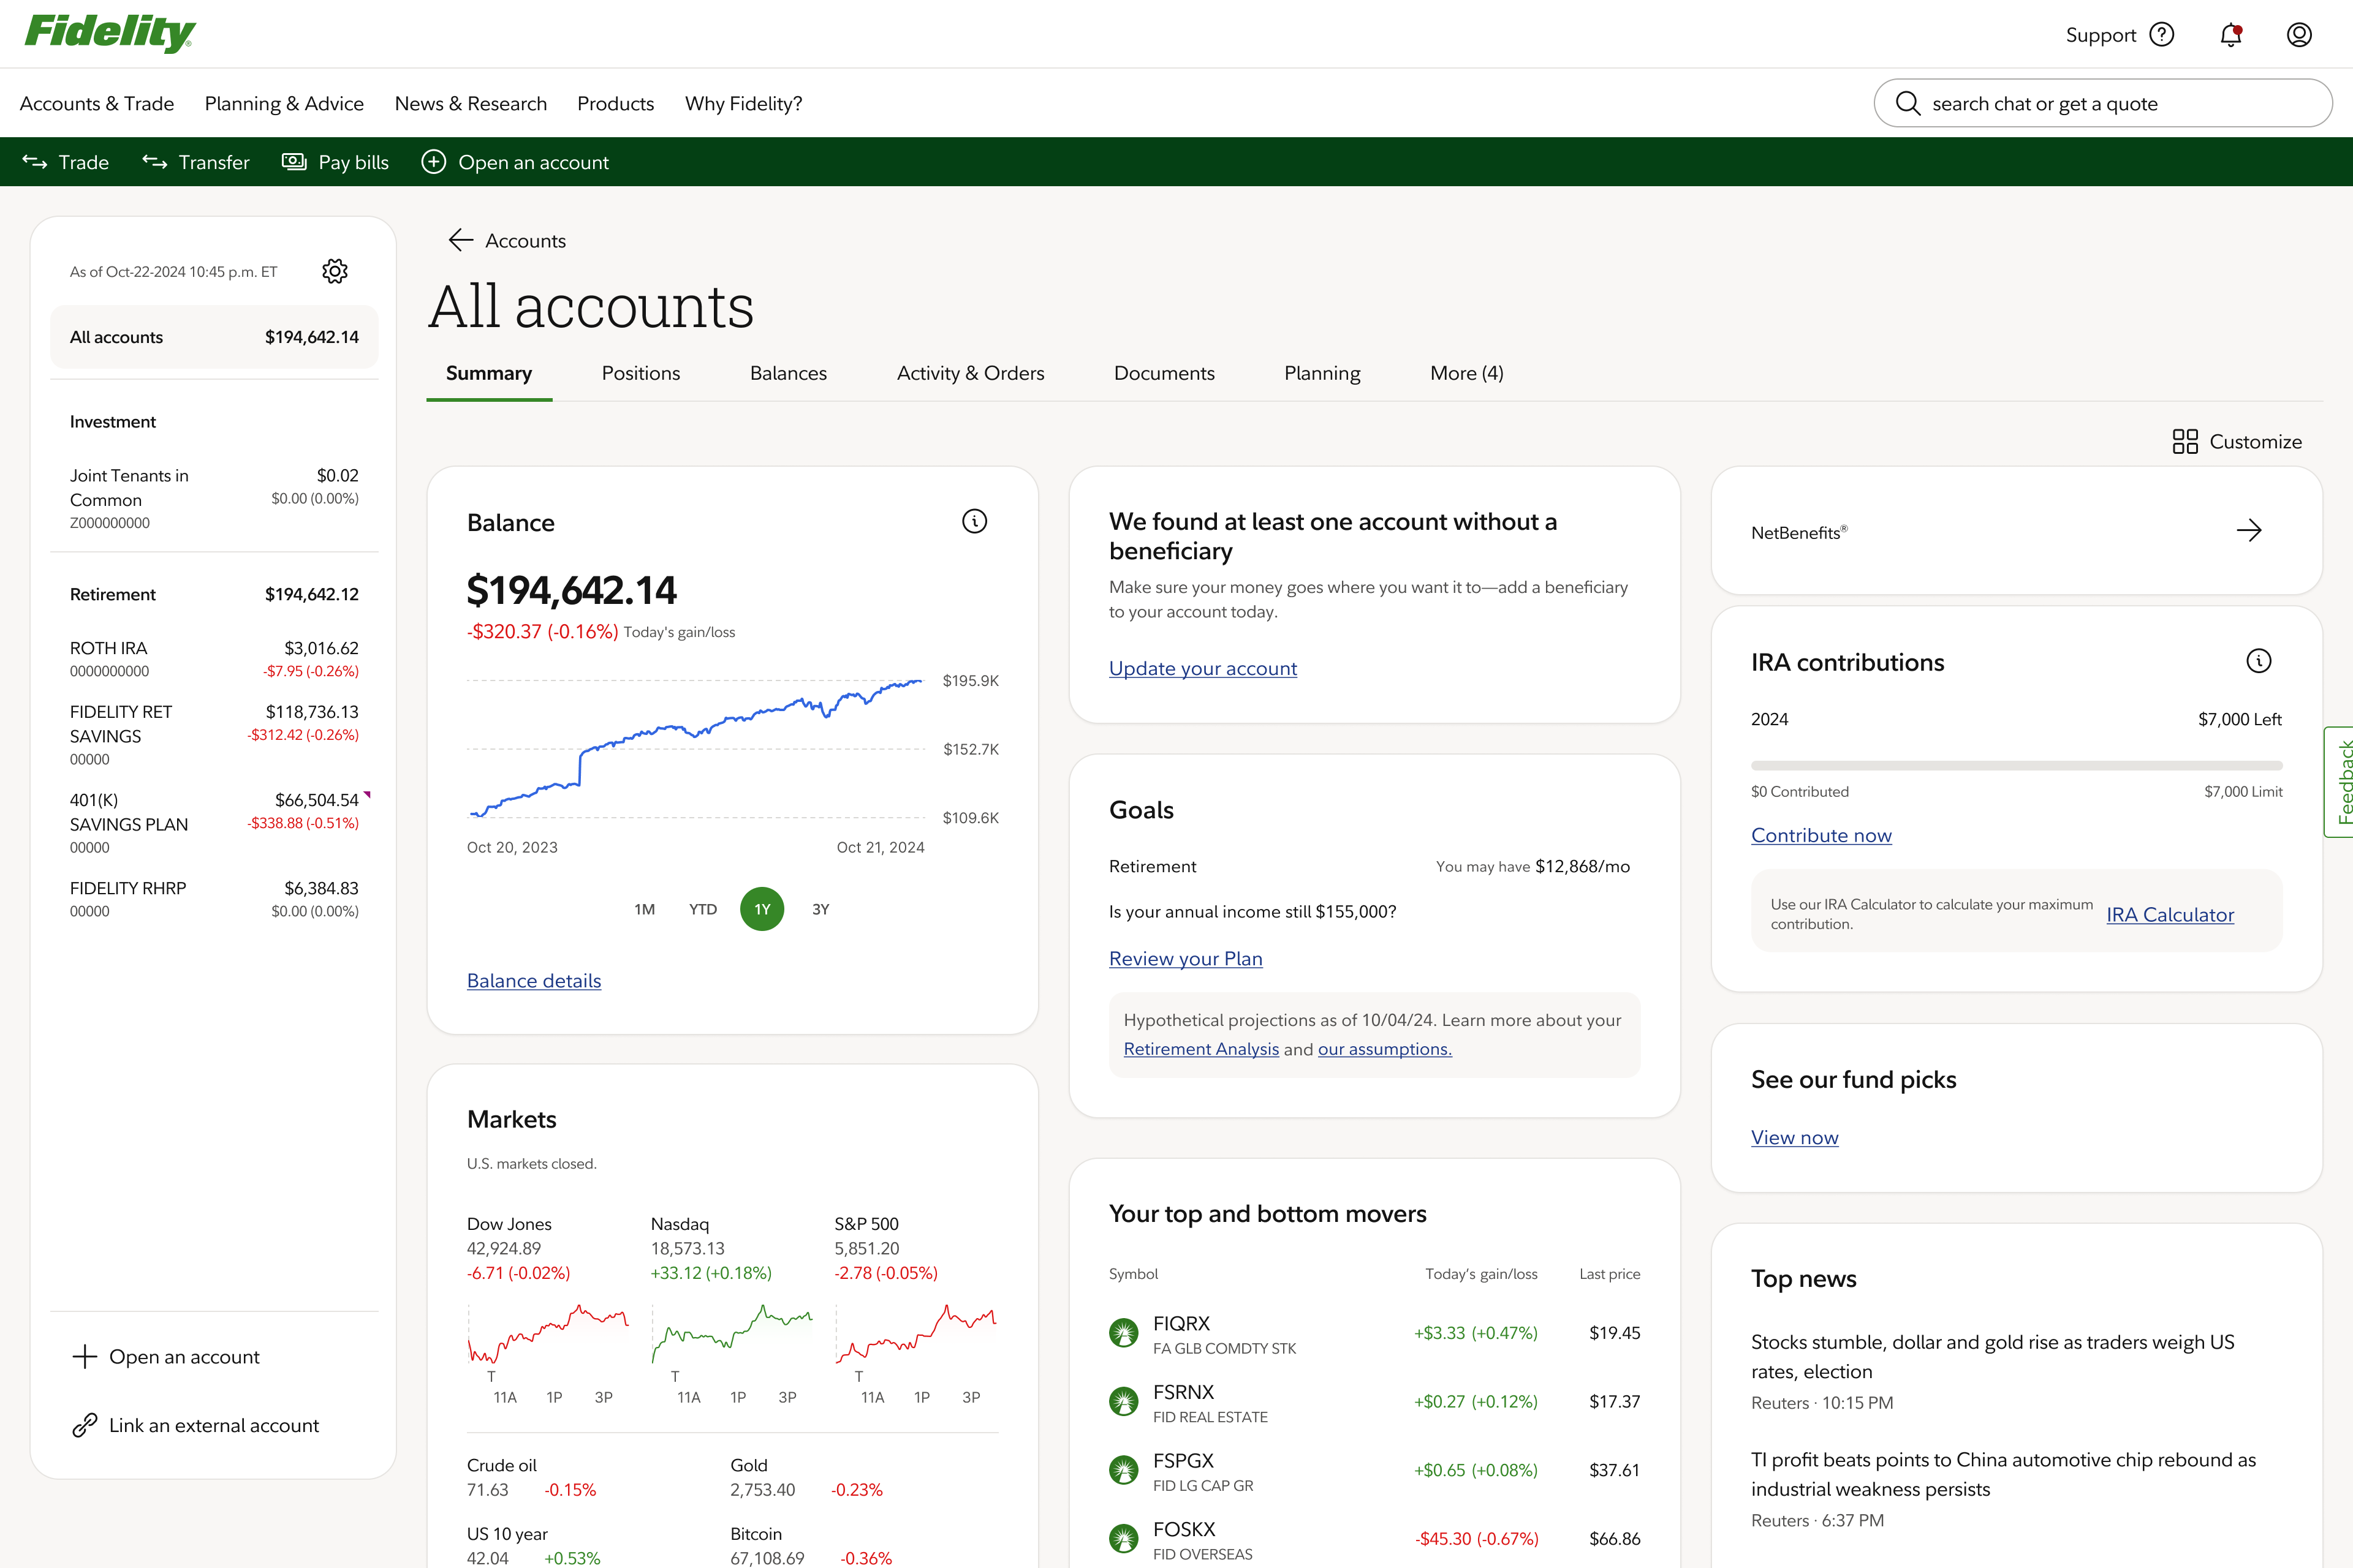
Task: Click View now fund picks link
Action: pos(1795,1137)
